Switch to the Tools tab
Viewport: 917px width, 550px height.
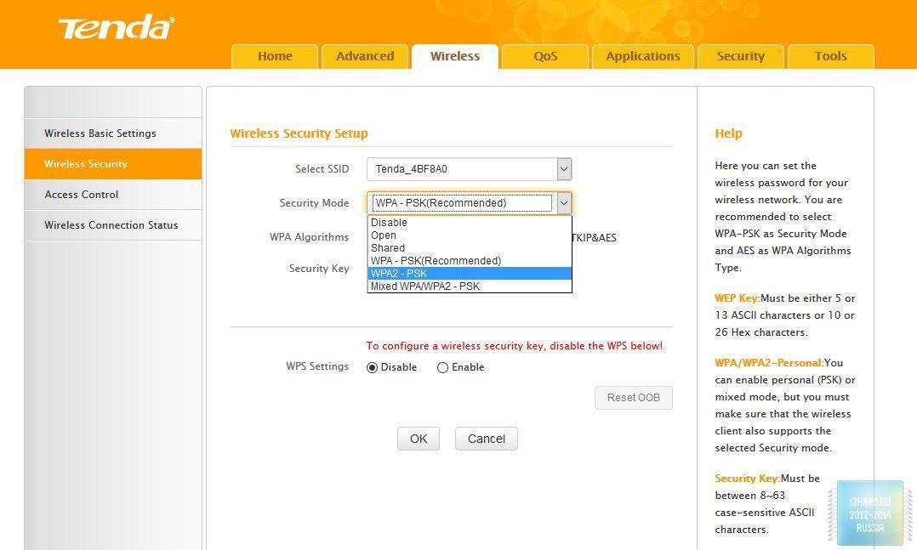point(830,56)
